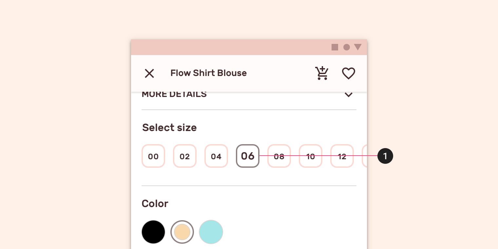Open the MORE DETAILS section label
The image size is (498, 249).
pyautogui.click(x=174, y=94)
